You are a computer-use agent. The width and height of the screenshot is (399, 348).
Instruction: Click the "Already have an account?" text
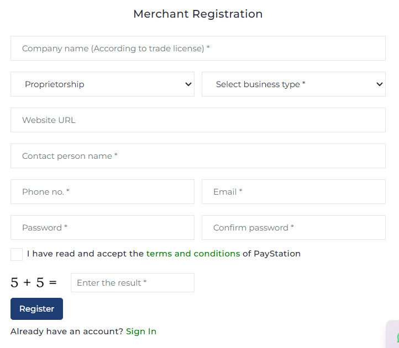(67, 331)
